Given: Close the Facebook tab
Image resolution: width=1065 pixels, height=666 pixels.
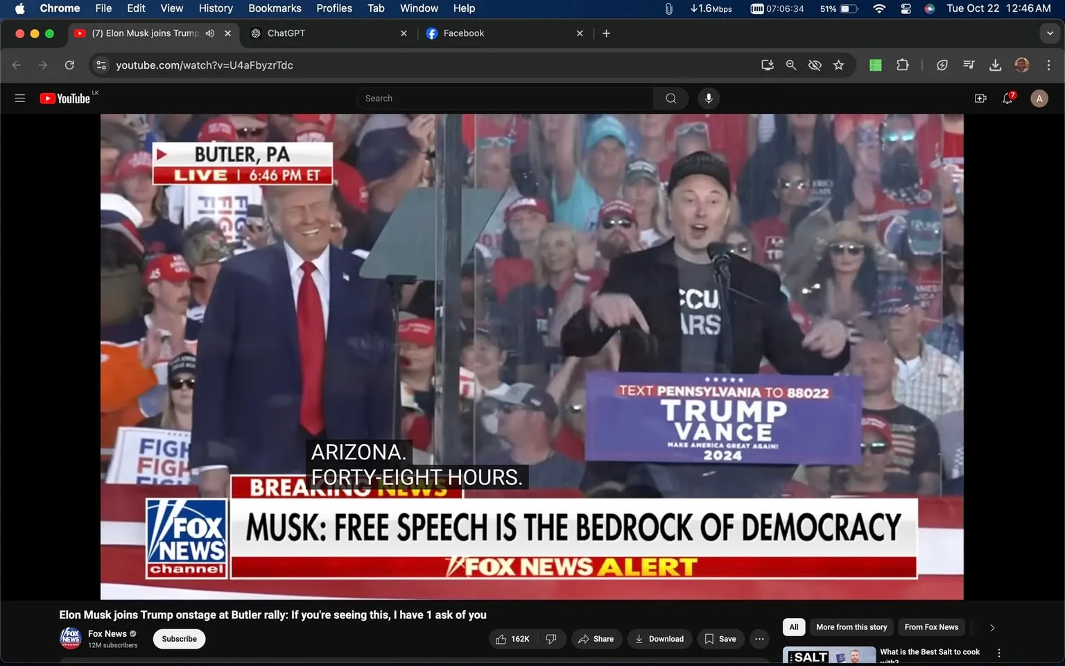Looking at the screenshot, I should tap(580, 33).
